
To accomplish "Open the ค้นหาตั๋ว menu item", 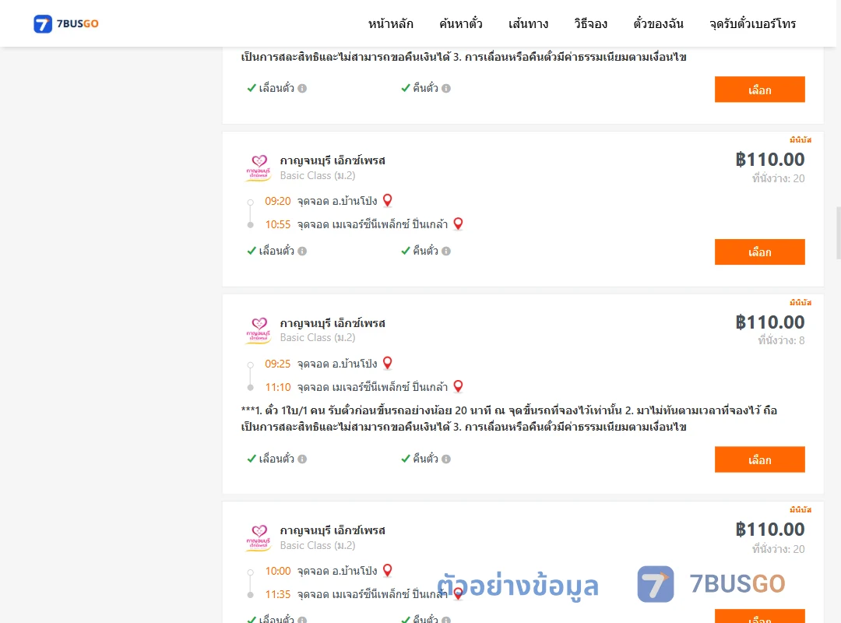I will (x=461, y=23).
